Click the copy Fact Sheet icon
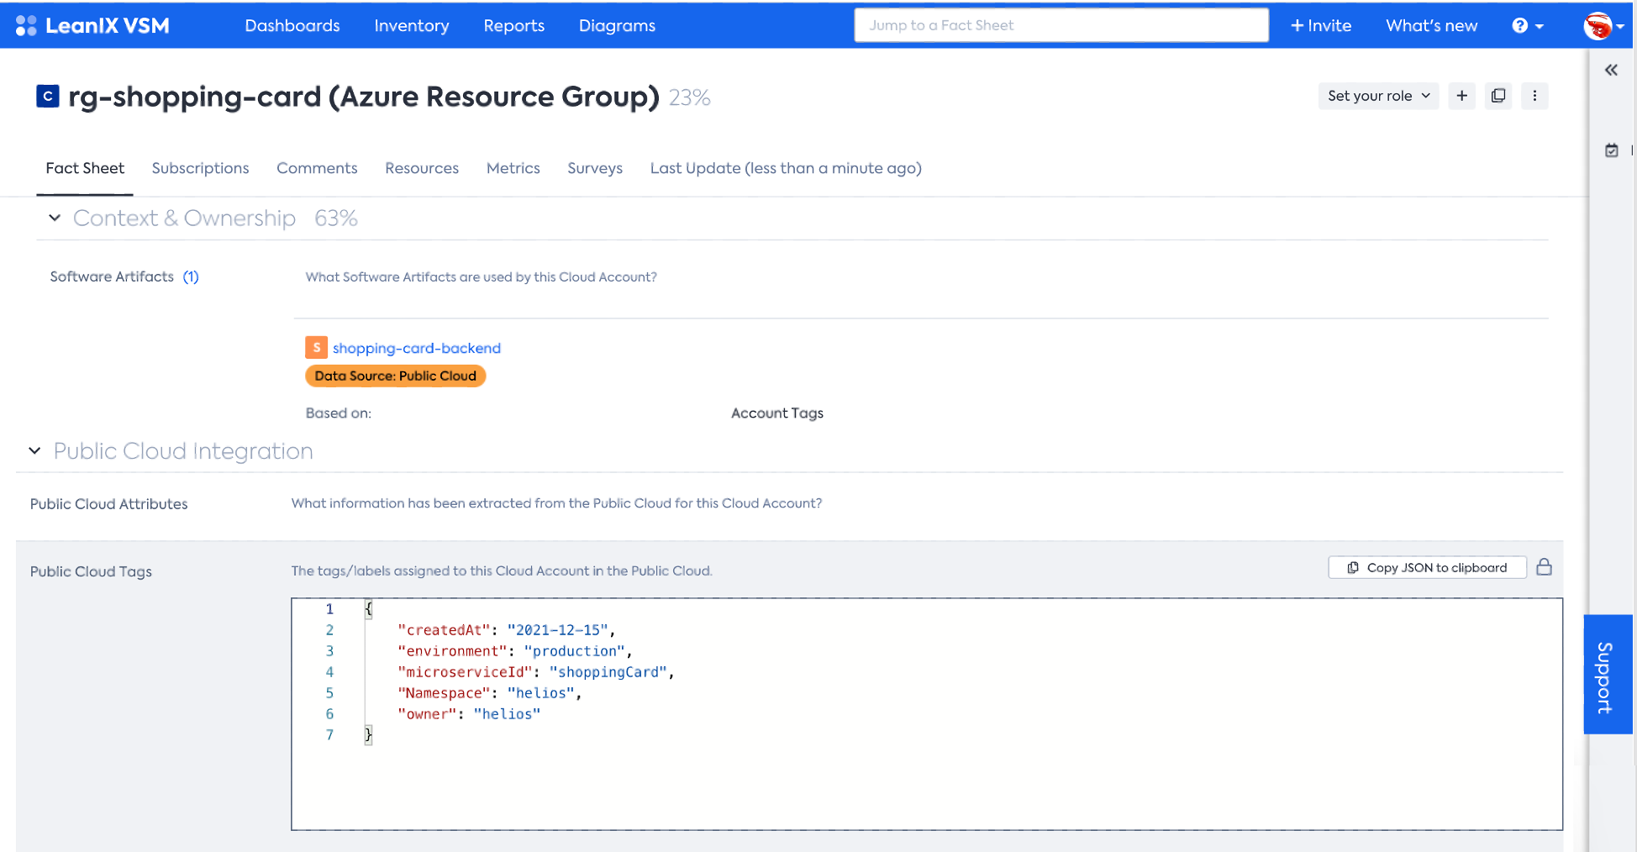Viewport: 1637px width, 852px height. (1498, 96)
